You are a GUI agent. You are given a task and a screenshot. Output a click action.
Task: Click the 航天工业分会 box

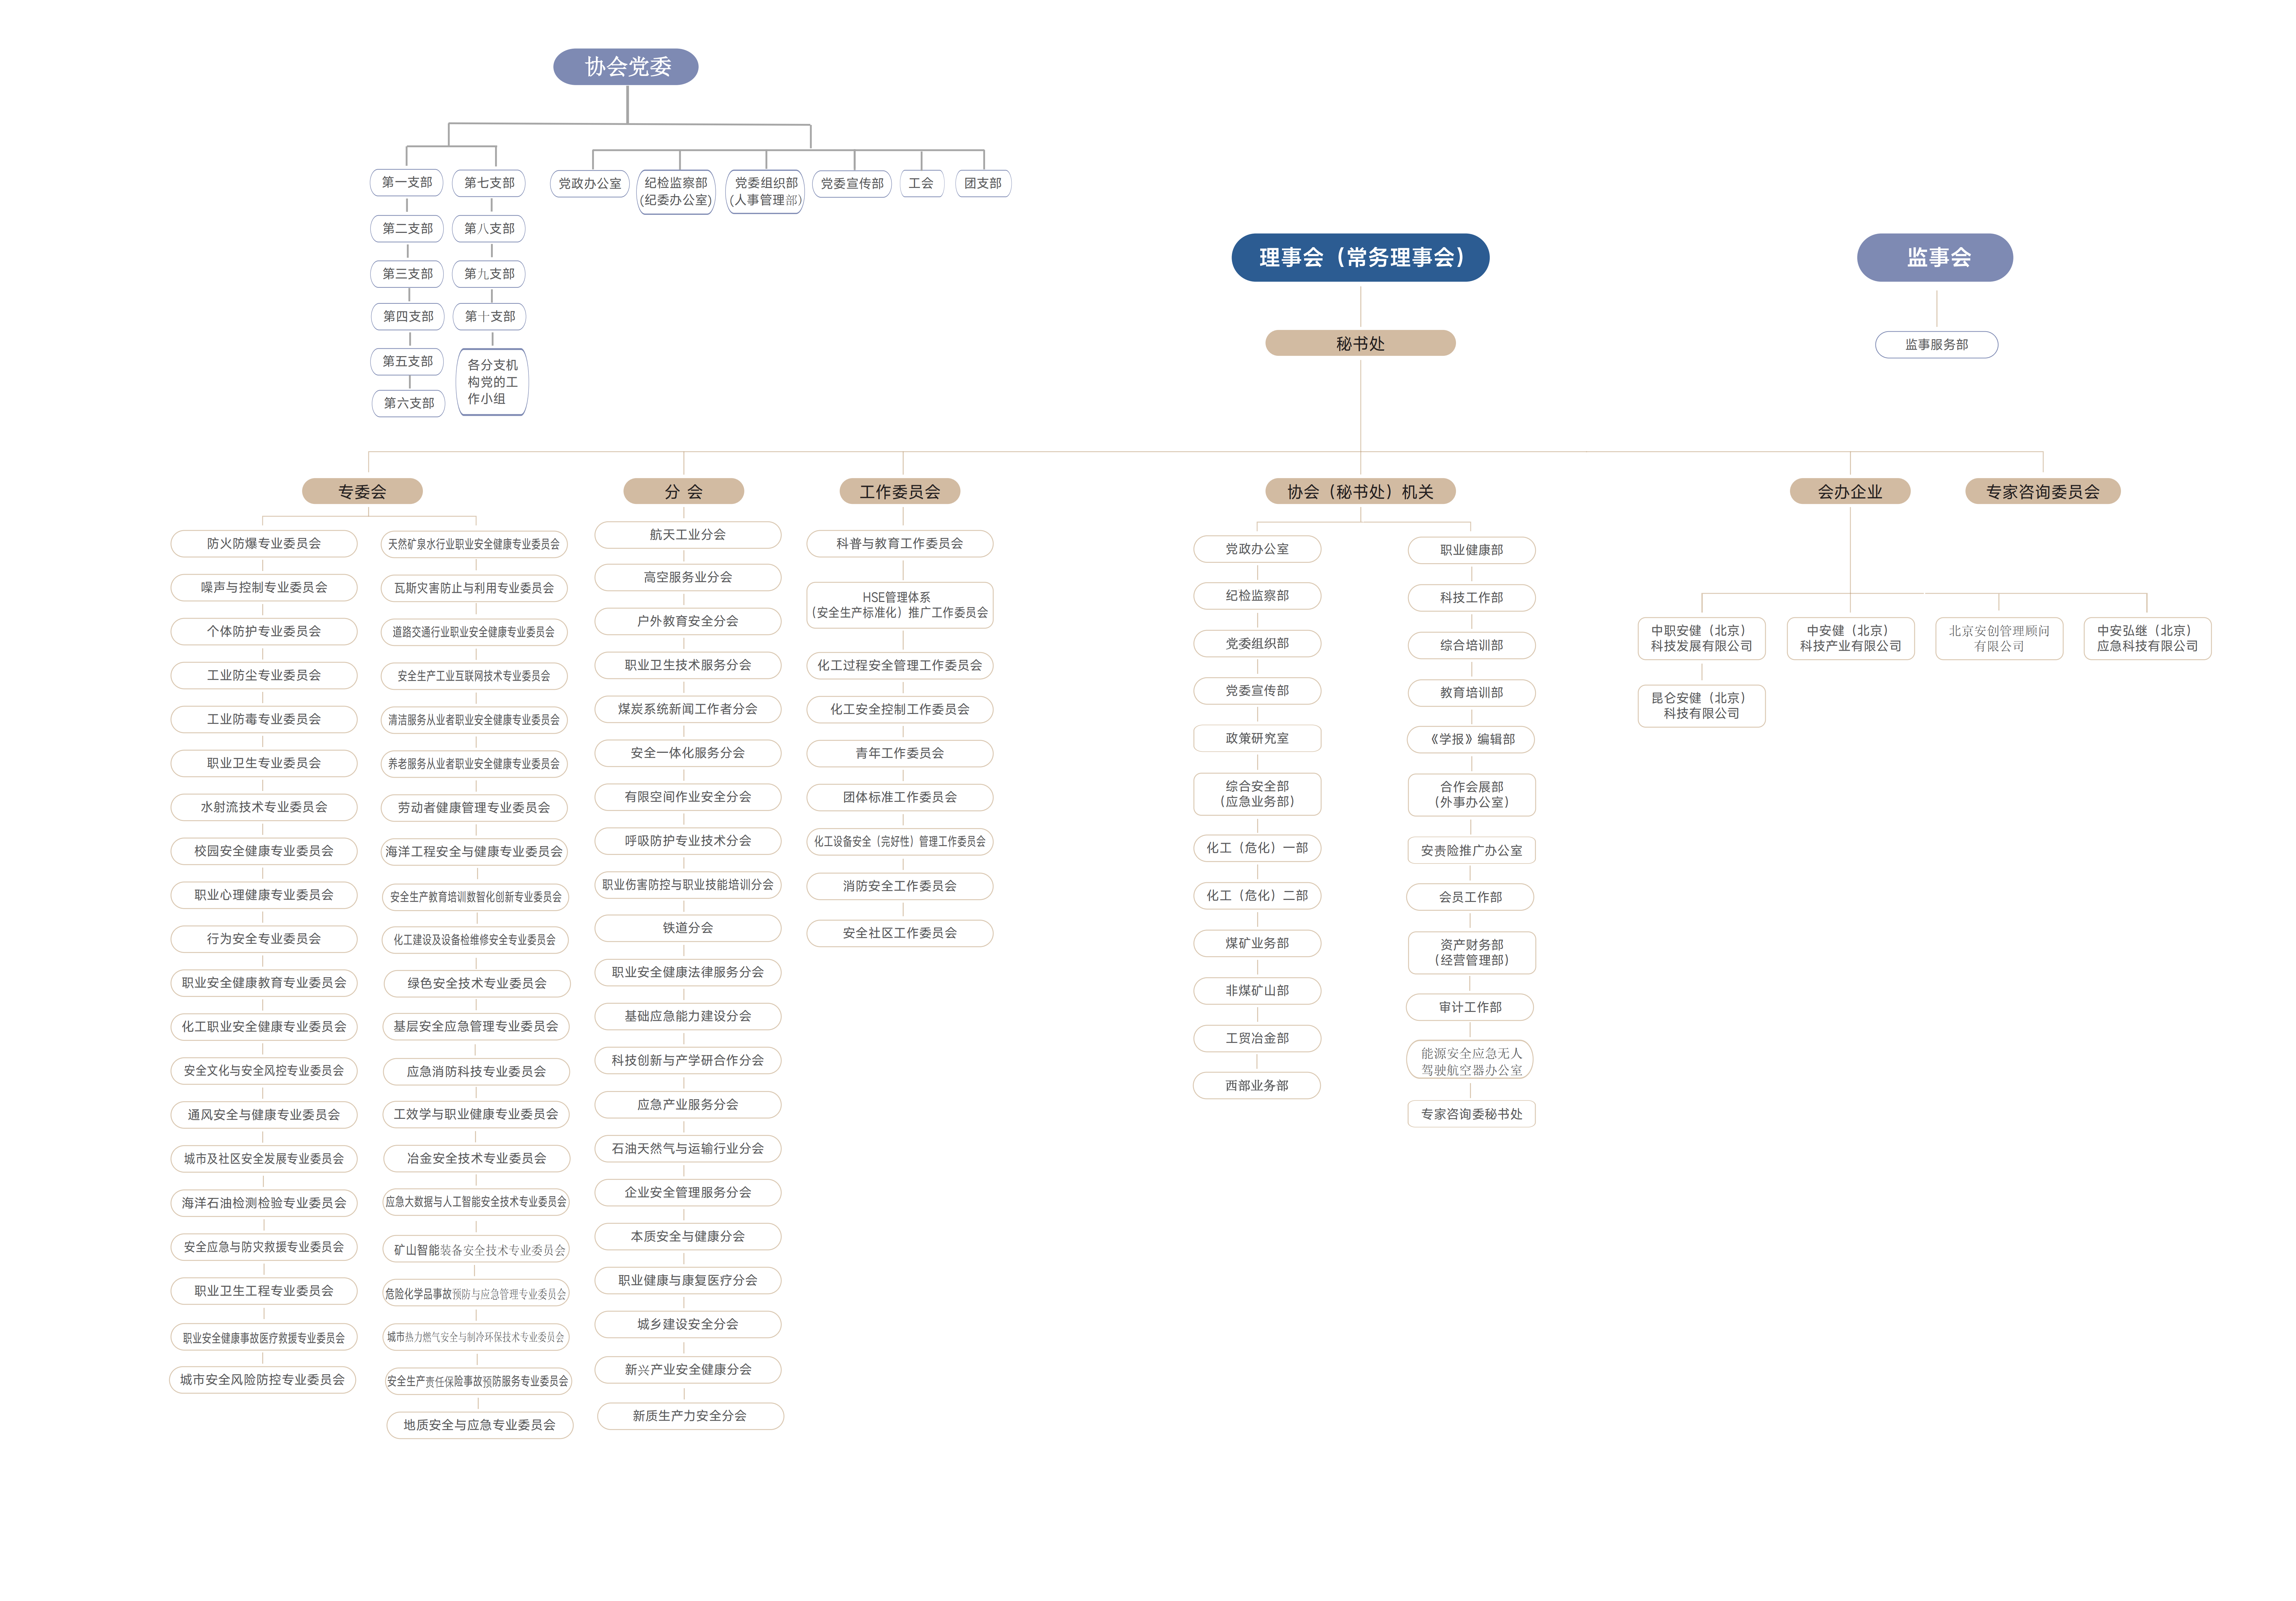click(688, 535)
